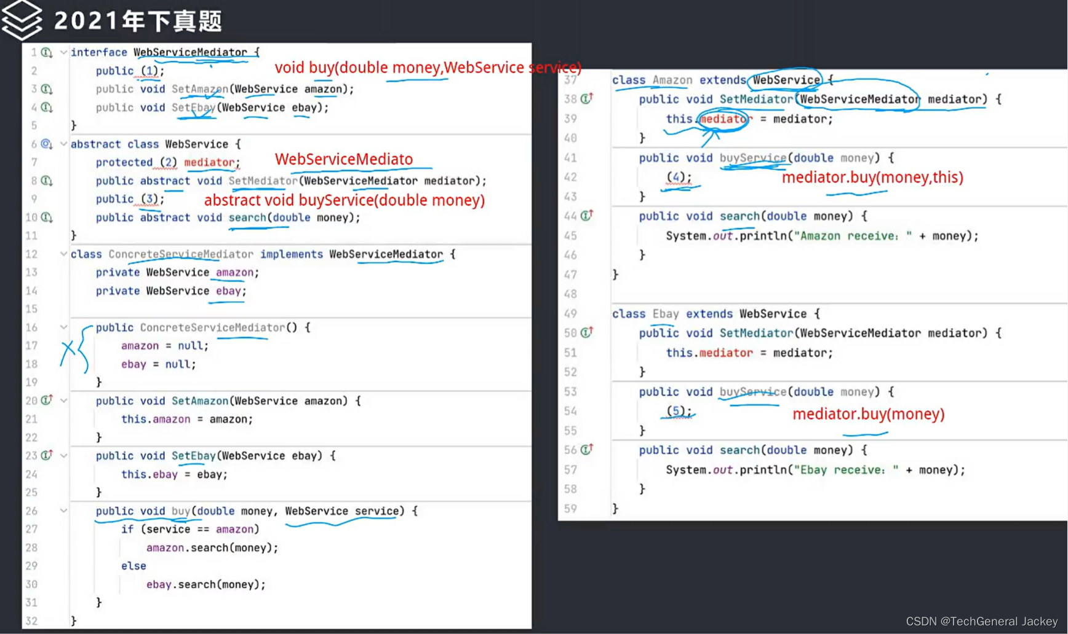Click the blank (1) placeholder on line 2

(x=149, y=71)
